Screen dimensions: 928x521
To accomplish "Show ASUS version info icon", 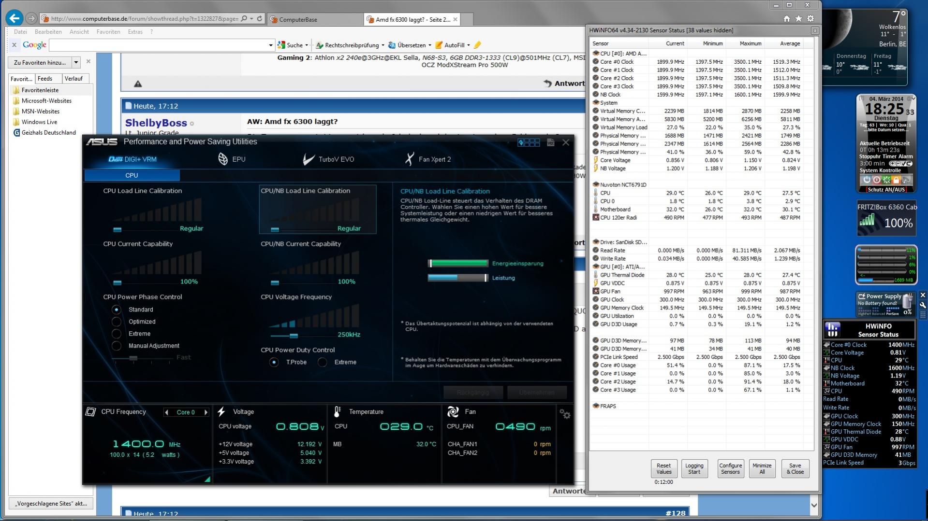I will pyautogui.click(x=550, y=142).
